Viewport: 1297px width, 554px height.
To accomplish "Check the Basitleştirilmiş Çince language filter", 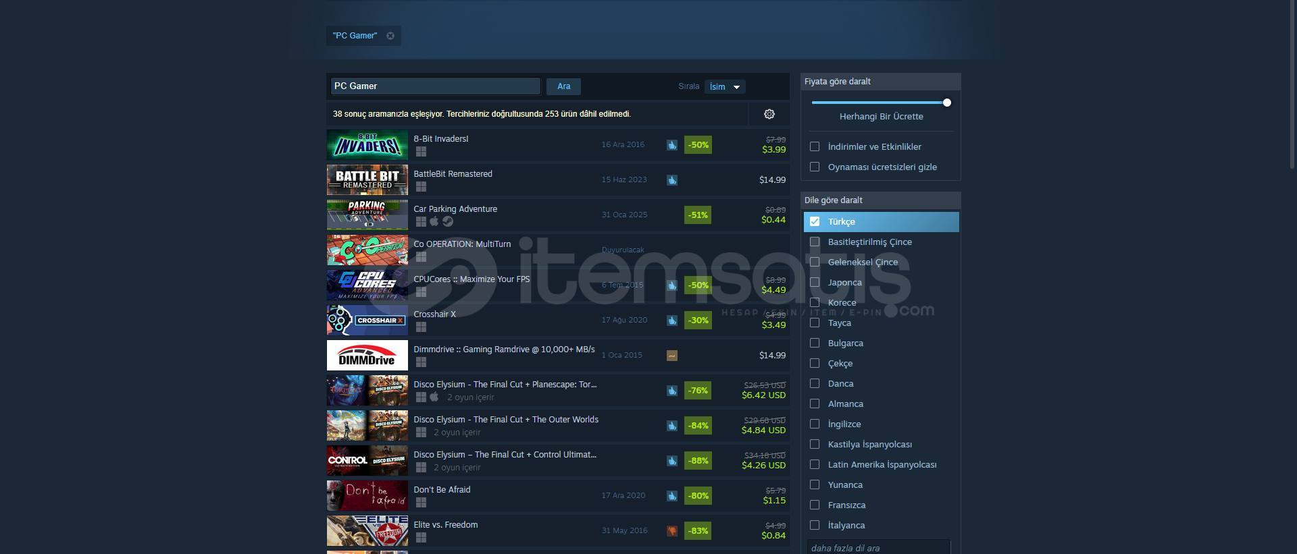I will [x=815, y=242].
